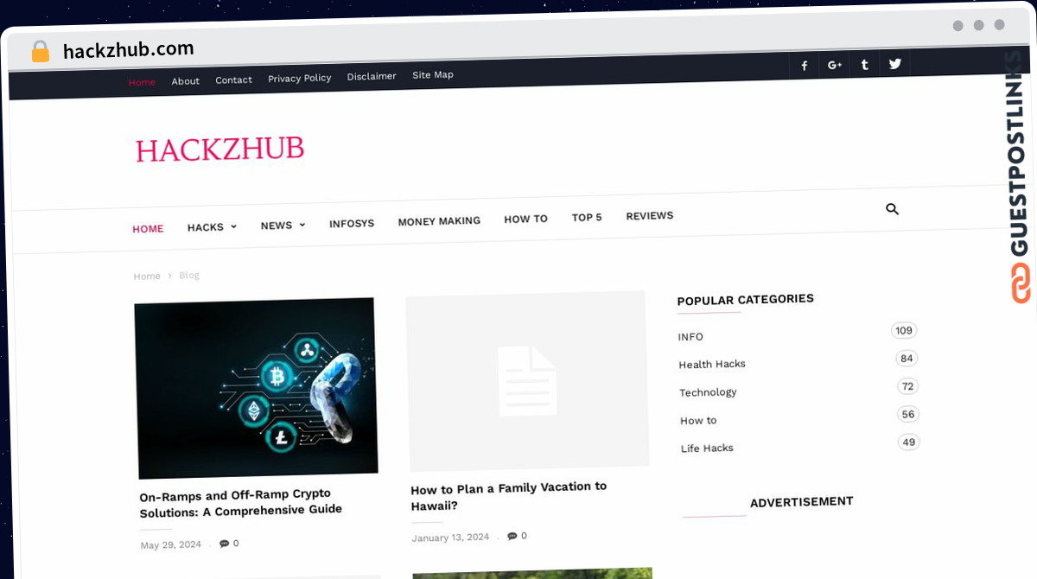1037x579 pixels.
Task: Click comment bubble icon under crypto article
Action: tap(224, 544)
